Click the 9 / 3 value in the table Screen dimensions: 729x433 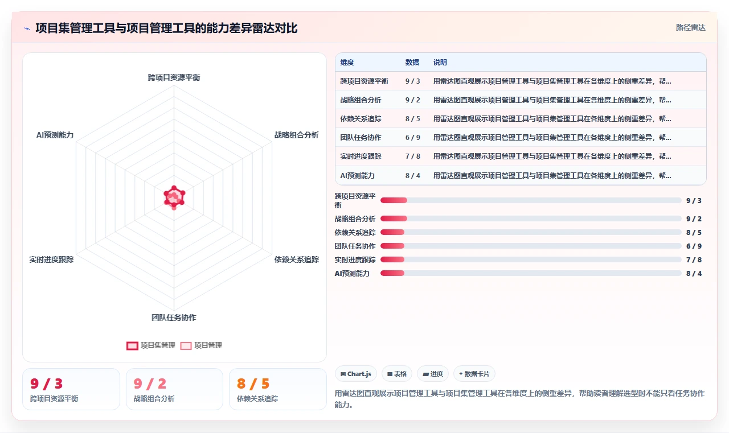[413, 81]
